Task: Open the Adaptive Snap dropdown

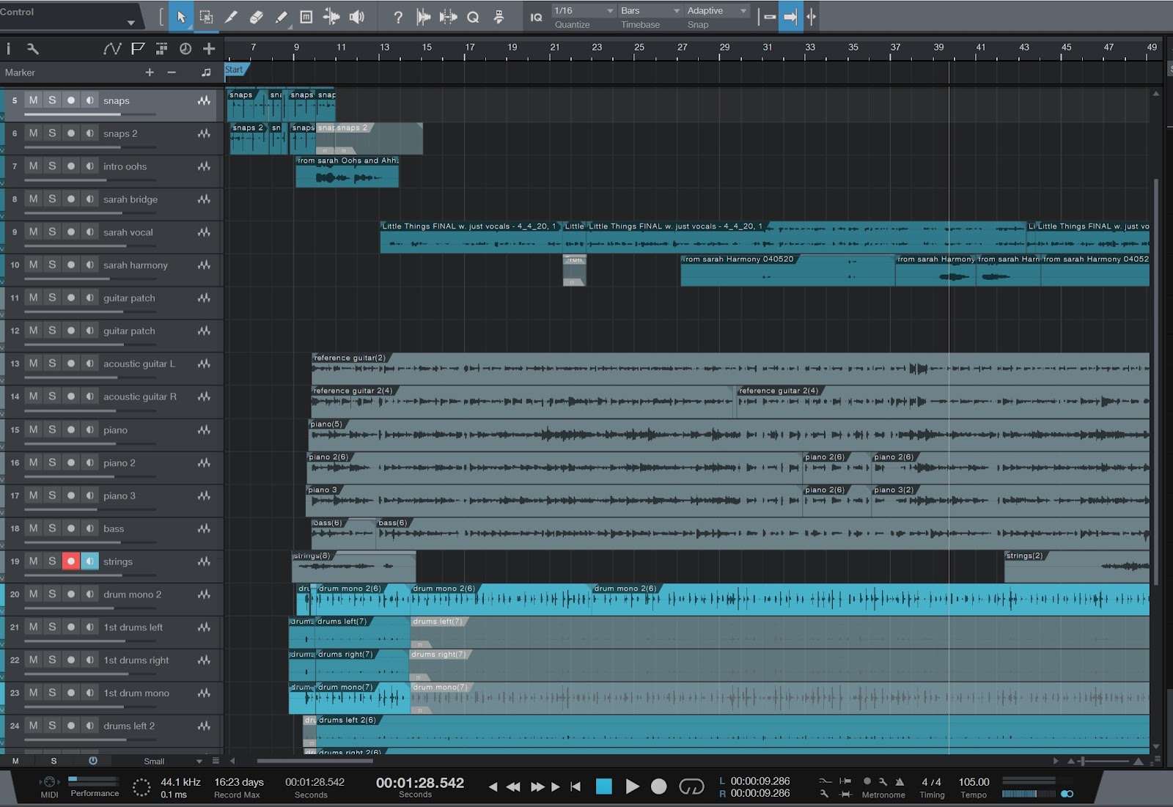Action: point(718,11)
